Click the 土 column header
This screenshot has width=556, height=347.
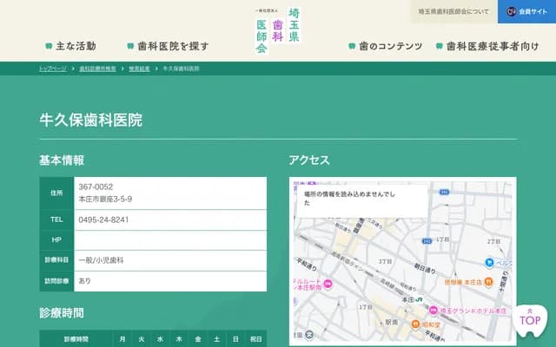coord(216,339)
